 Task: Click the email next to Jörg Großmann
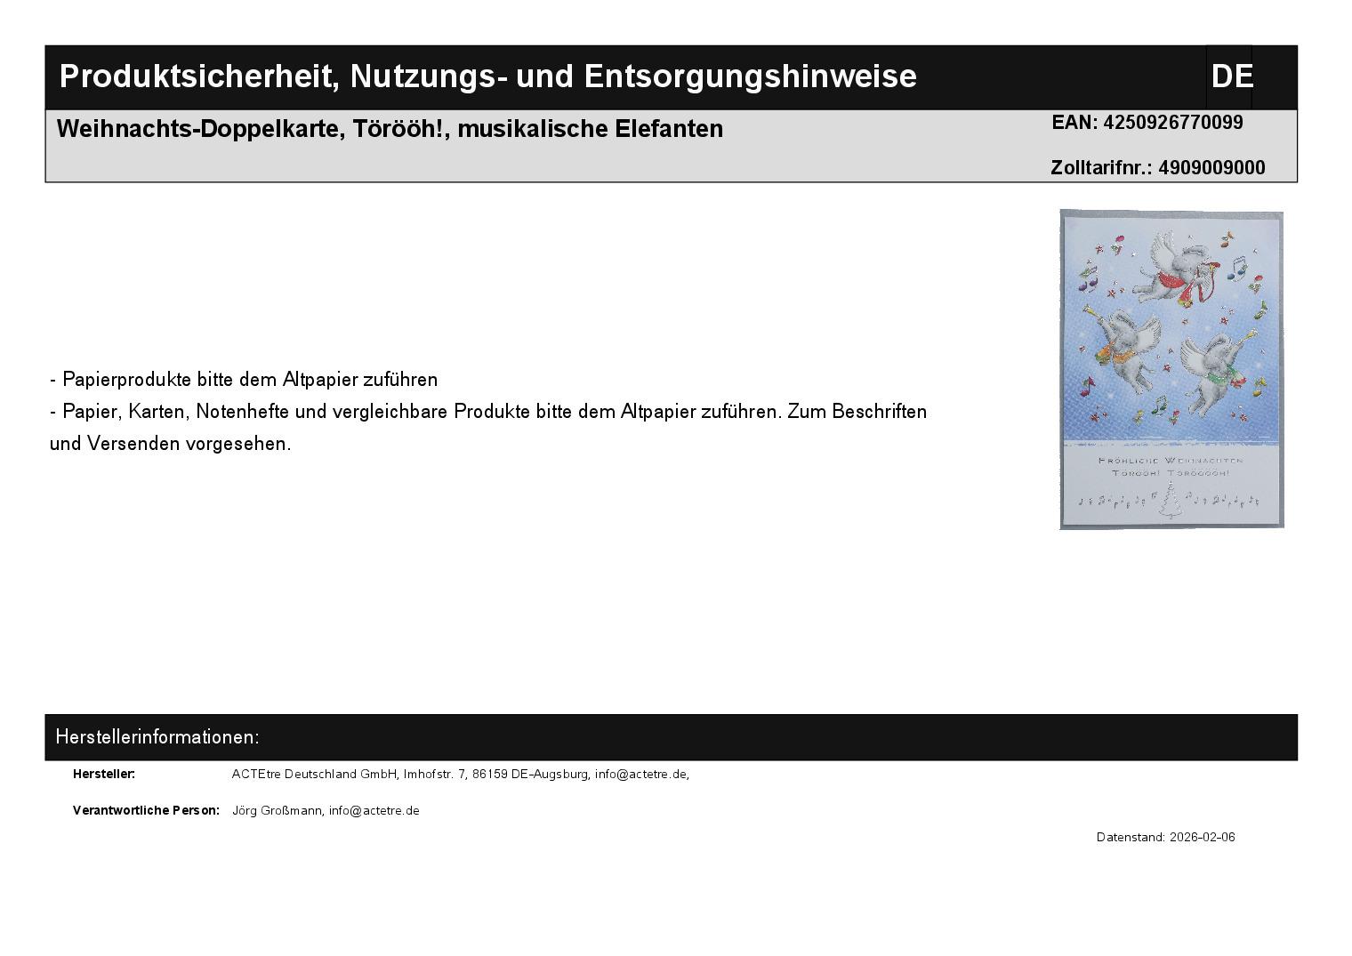(x=374, y=811)
